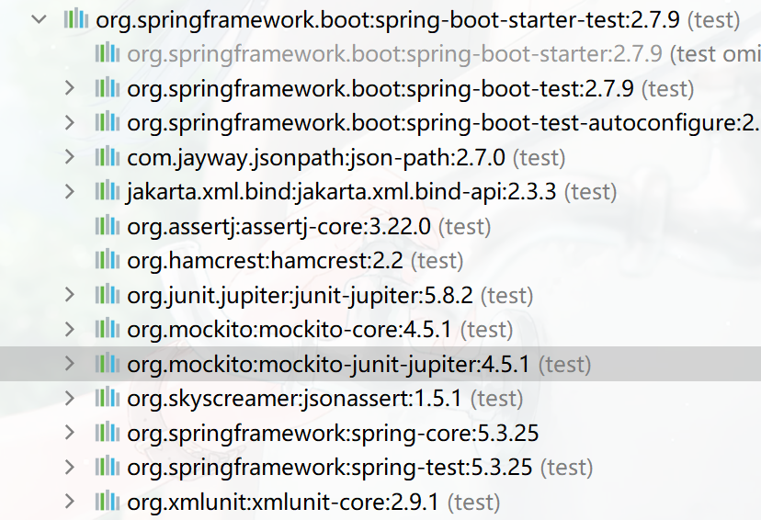Expand the json-path:2.7.0 dependency arrow
The image size is (761, 520).
70,157
